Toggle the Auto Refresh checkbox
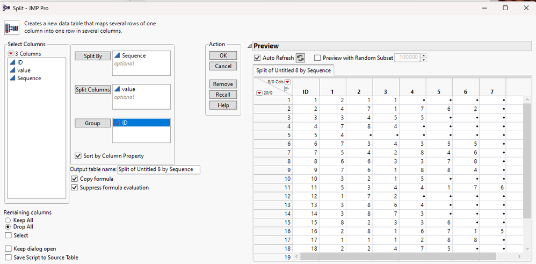Screen dimensions: 536x264 pyautogui.click(x=257, y=58)
